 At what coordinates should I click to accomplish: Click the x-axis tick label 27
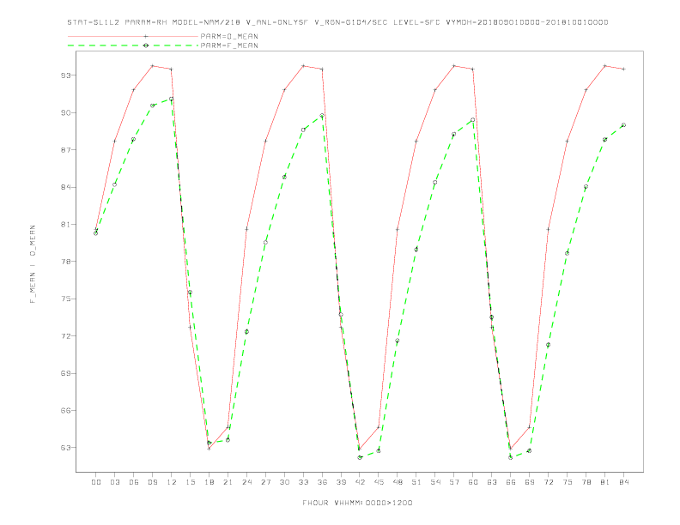click(266, 482)
